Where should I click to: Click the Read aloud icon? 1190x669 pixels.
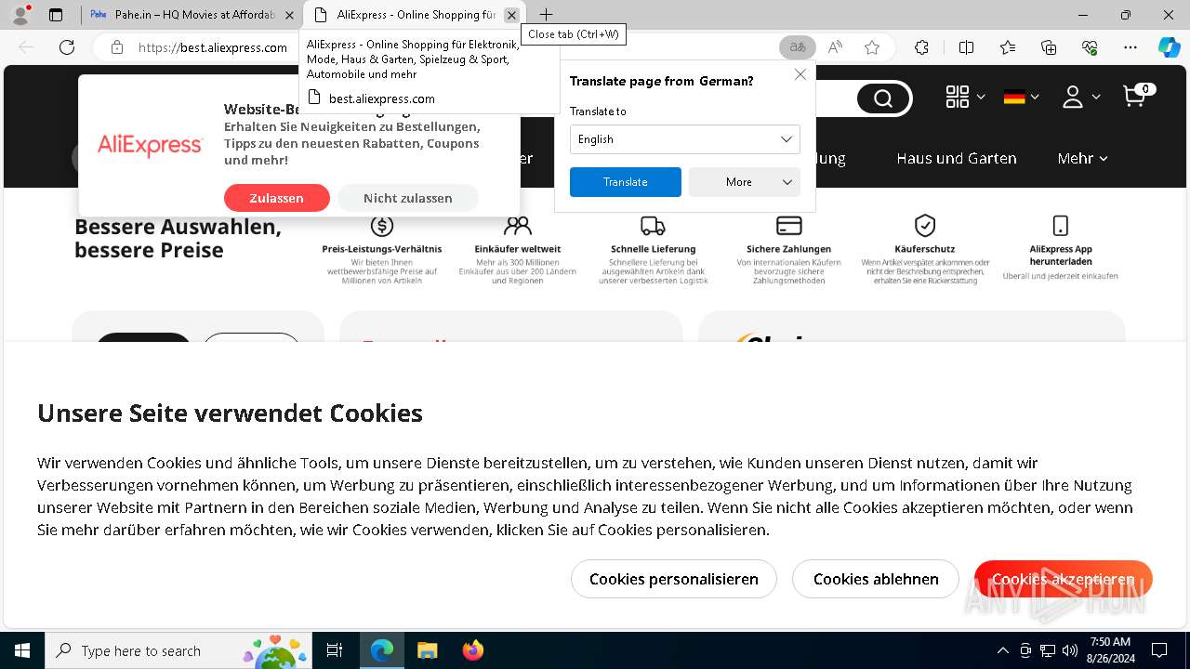point(835,47)
